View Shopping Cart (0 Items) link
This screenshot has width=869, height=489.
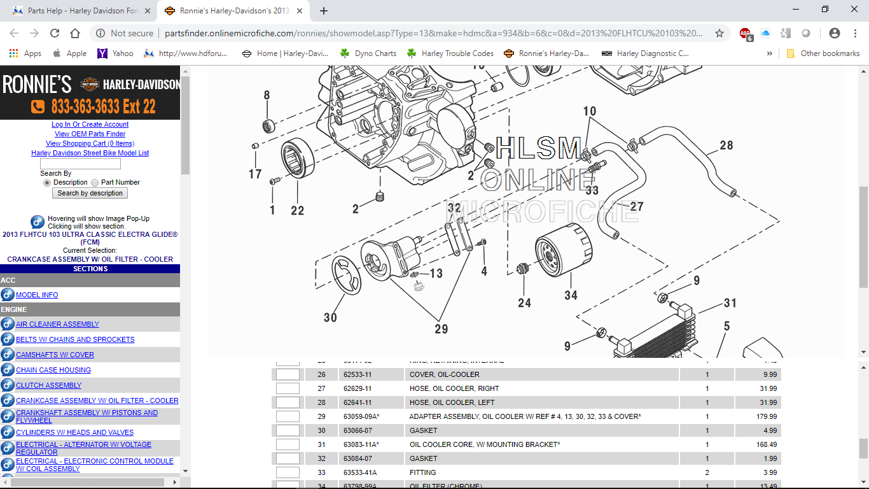click(x=90, y=143)
